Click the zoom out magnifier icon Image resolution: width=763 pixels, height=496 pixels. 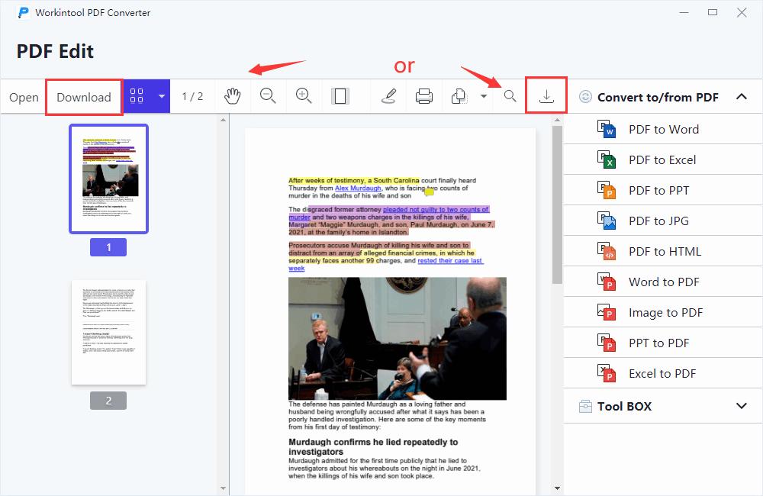(268, 96)
